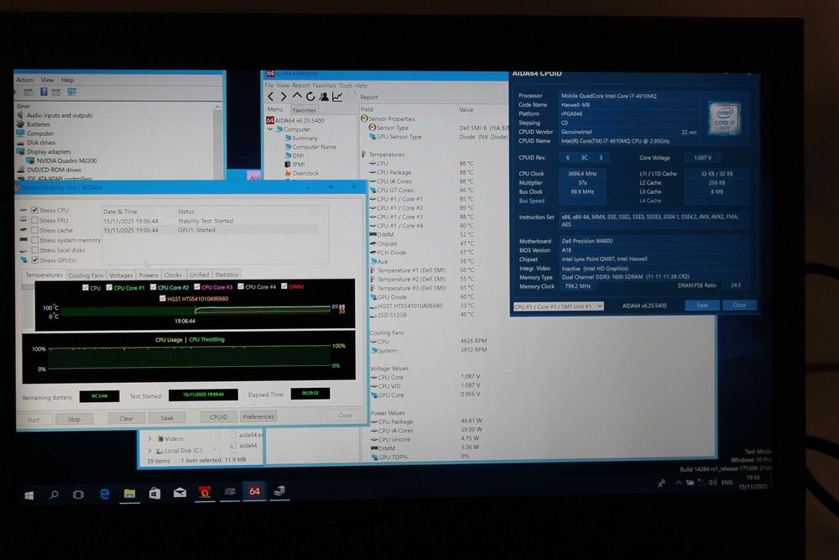Open the user icon in AIDA64 toolbar

(324, 97)
